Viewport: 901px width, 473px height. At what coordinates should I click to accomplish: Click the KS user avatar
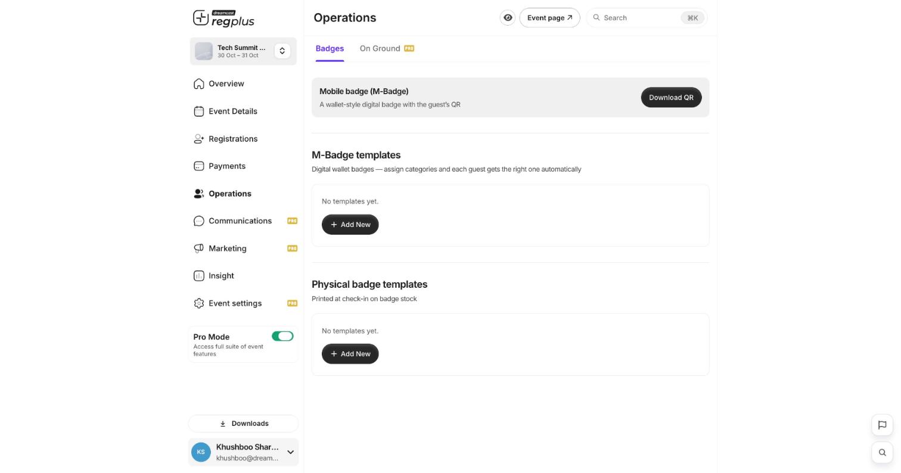(201, 452)
